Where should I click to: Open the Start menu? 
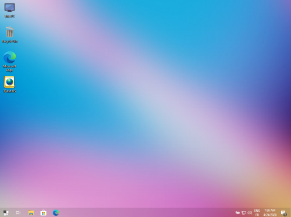coord(6,213)
